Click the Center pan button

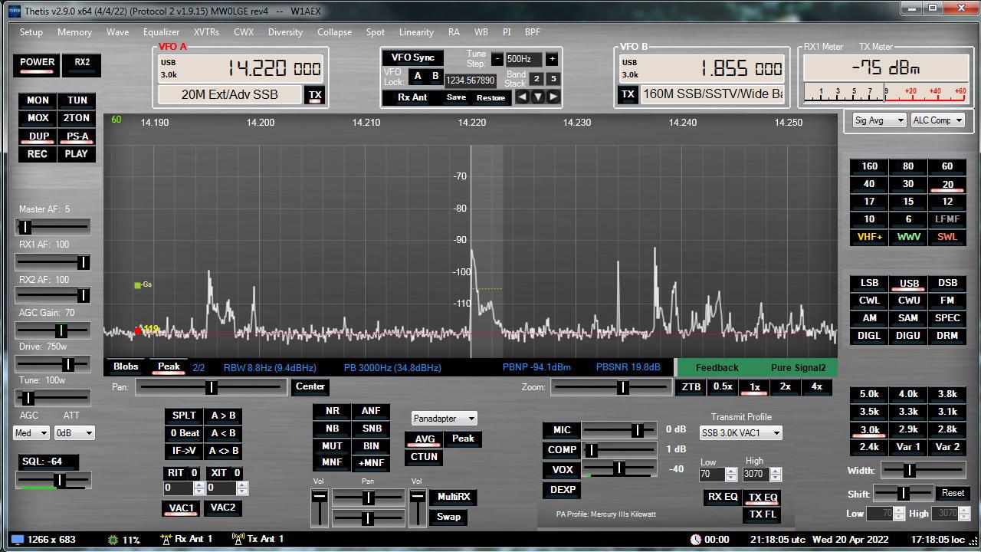pos(310,387)
